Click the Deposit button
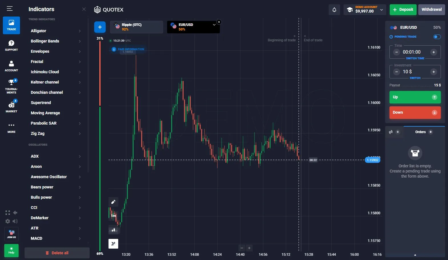 403,10
